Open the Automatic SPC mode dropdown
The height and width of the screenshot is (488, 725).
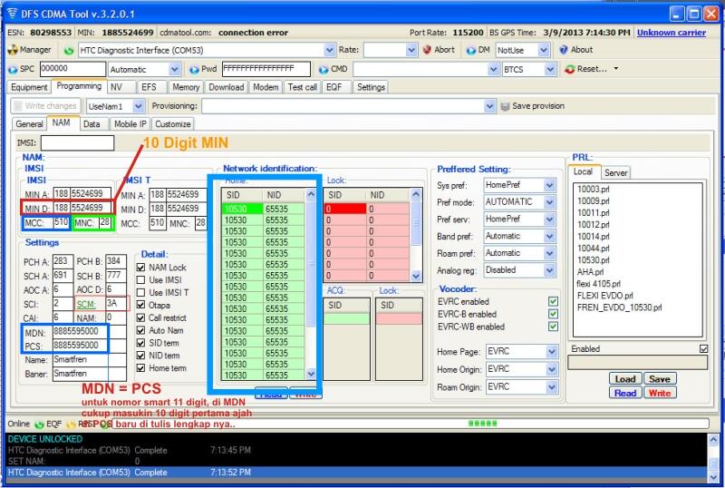tap(174, 70)
